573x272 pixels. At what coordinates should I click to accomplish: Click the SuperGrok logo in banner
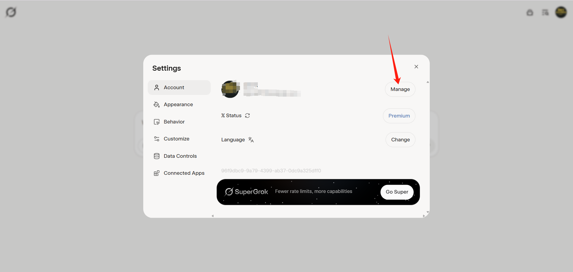[x=247, y=192]
